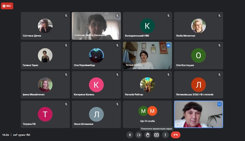Click the muted mic icon on Колодненський НВК's tile

point(168,16)
